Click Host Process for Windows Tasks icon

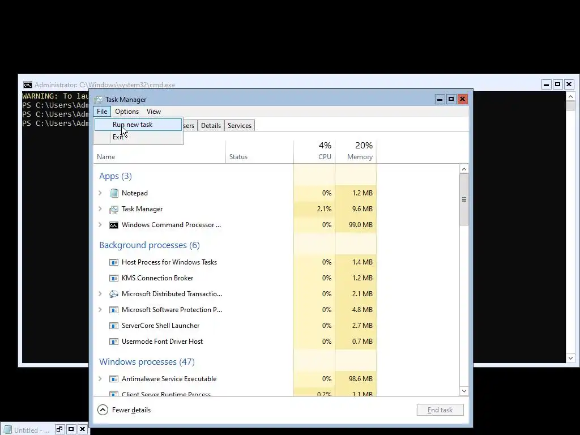[114, 262]
